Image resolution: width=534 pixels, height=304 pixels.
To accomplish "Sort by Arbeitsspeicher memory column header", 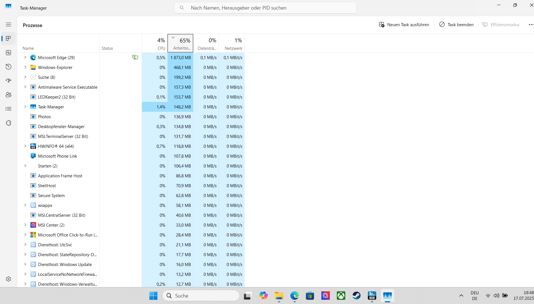I will pyautogui.click(x=180, y=43).
